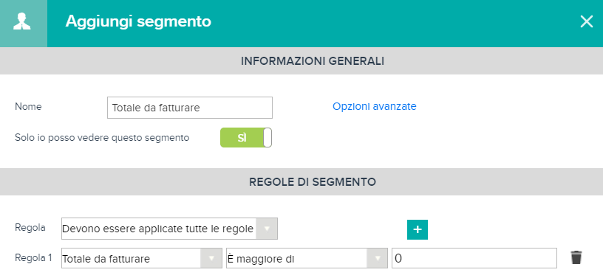Click the Nome text field
Screen dimensions: 603x278
tap(190, 108)
